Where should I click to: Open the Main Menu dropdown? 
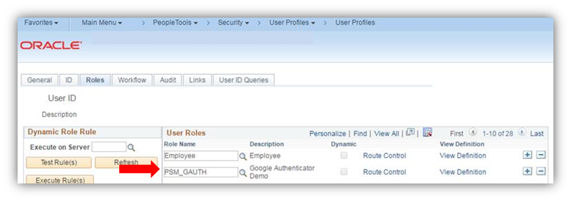point(102,22)
